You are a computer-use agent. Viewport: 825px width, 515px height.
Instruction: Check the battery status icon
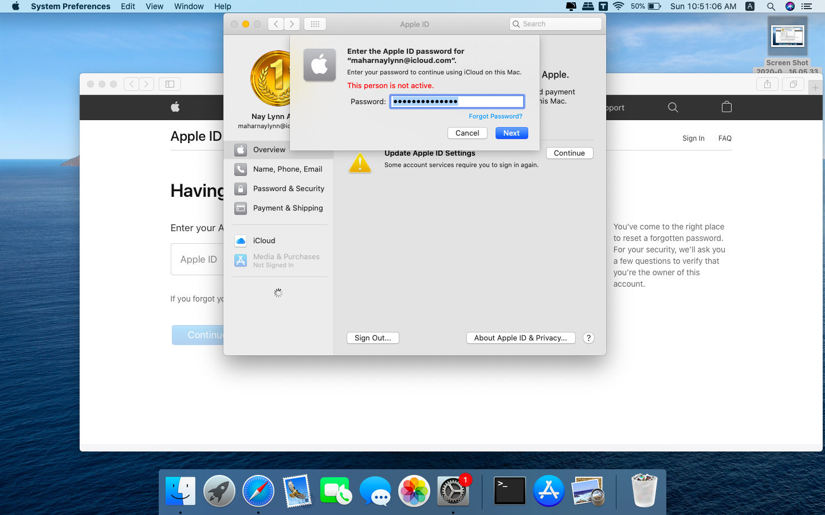(654, 6)
